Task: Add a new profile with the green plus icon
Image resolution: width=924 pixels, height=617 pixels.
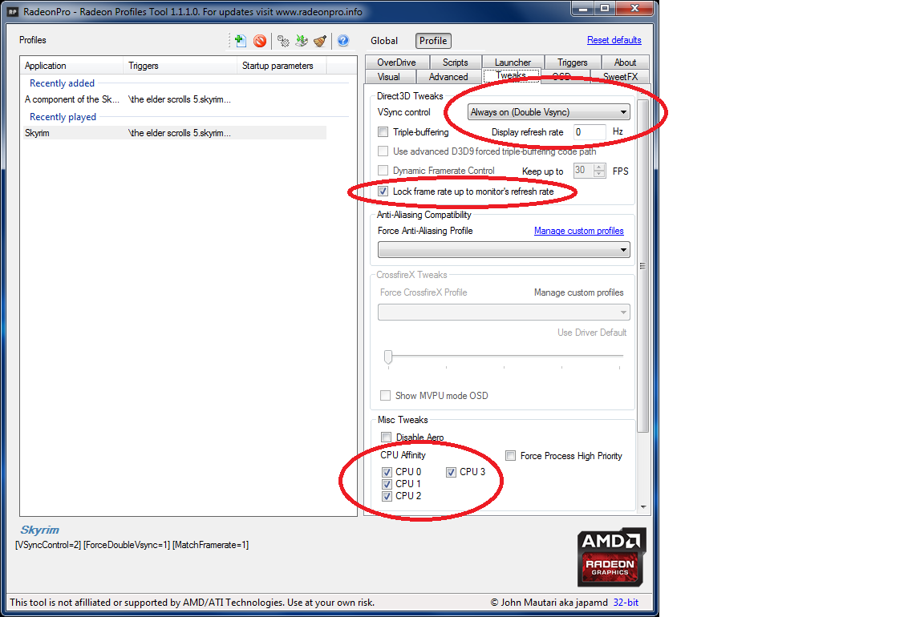Action: click(240, 41)
